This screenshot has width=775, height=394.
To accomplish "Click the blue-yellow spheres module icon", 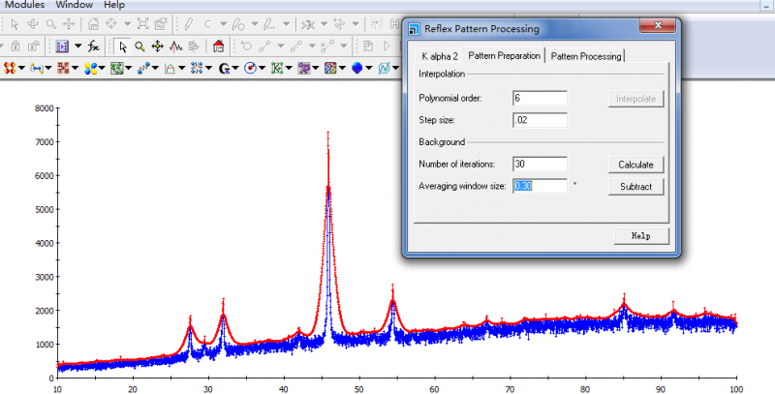I will [x=90, y=68].
